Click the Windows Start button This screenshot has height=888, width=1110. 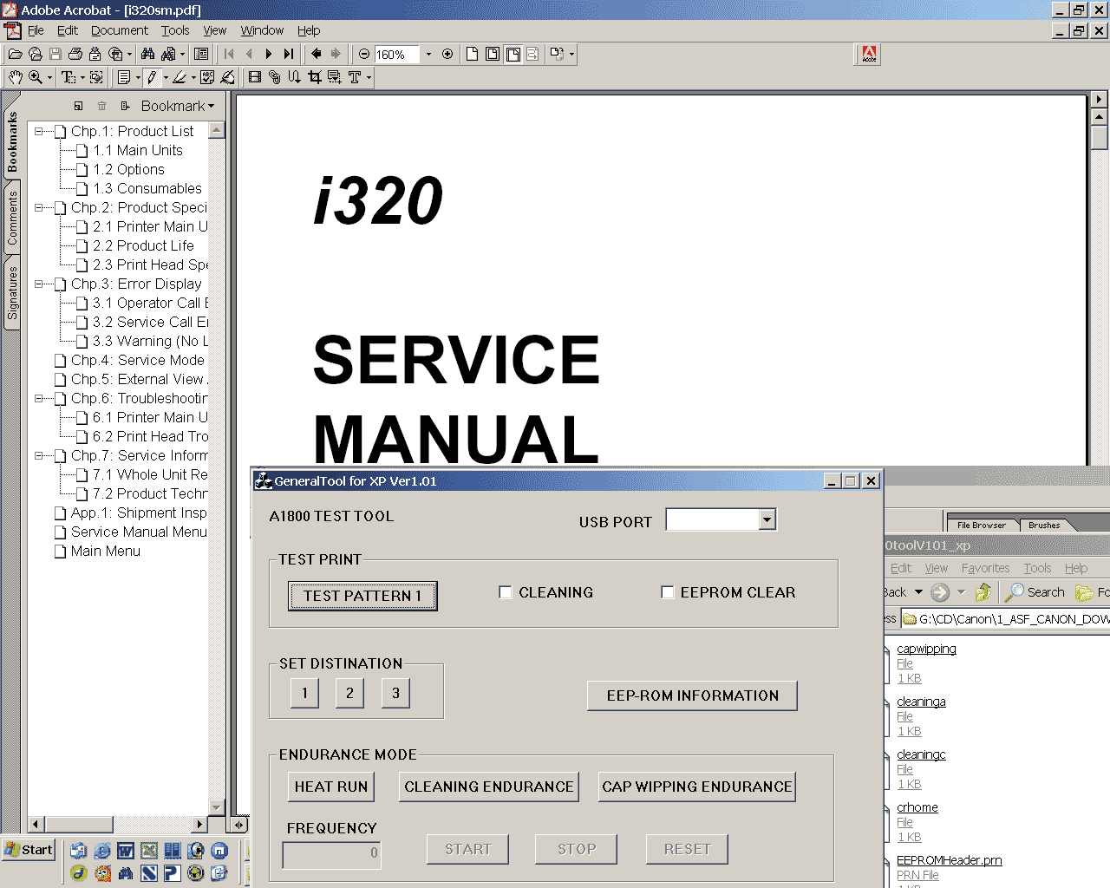[29, 850]
